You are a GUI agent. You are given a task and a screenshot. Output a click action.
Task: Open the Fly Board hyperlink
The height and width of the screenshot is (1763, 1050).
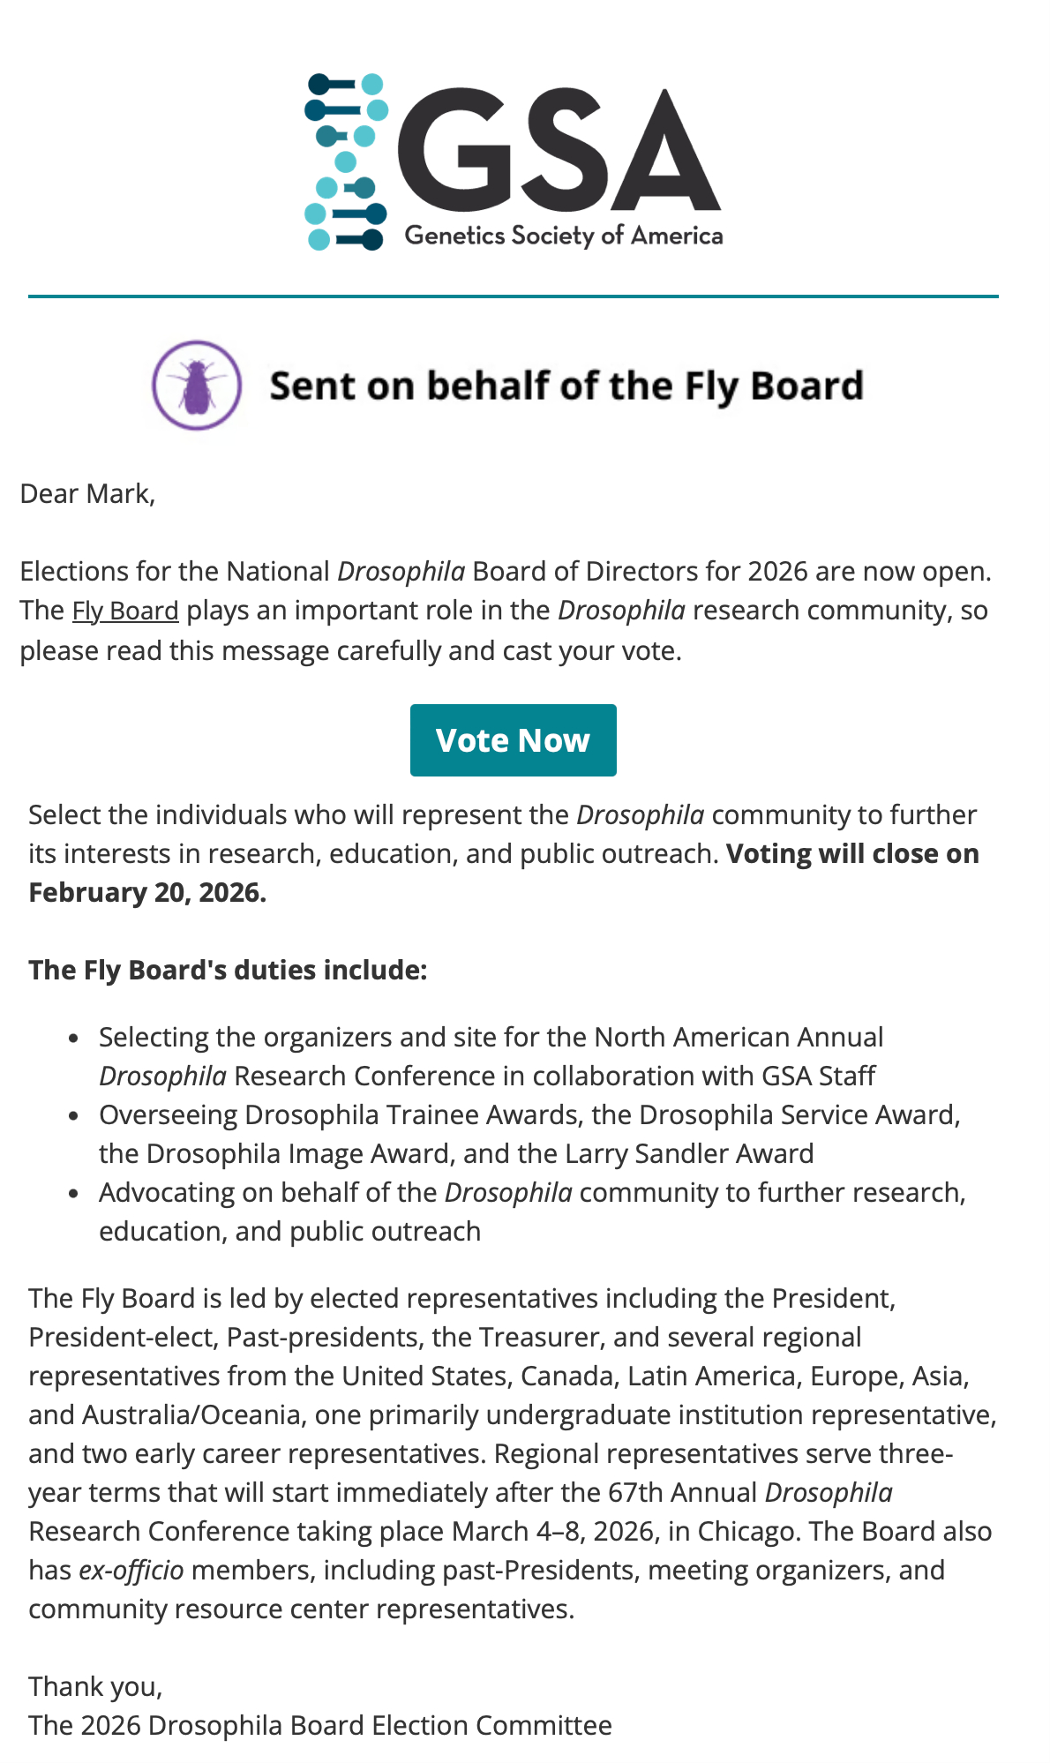pyautogui.click(x=125, y=611)
